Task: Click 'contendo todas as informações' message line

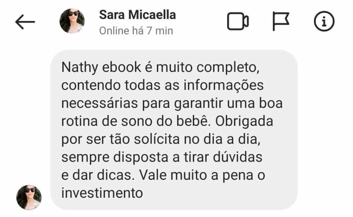Action: [162, 85]
